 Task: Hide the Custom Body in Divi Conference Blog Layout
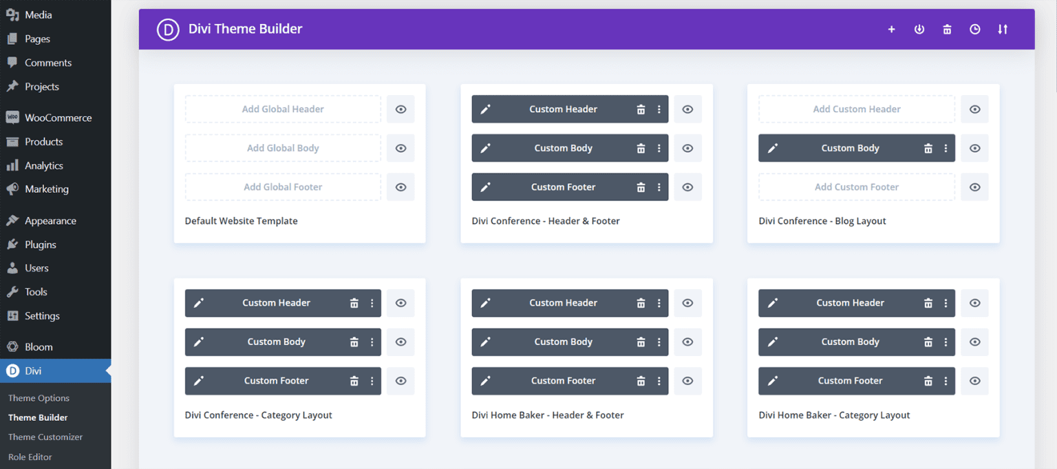[974, 148]
